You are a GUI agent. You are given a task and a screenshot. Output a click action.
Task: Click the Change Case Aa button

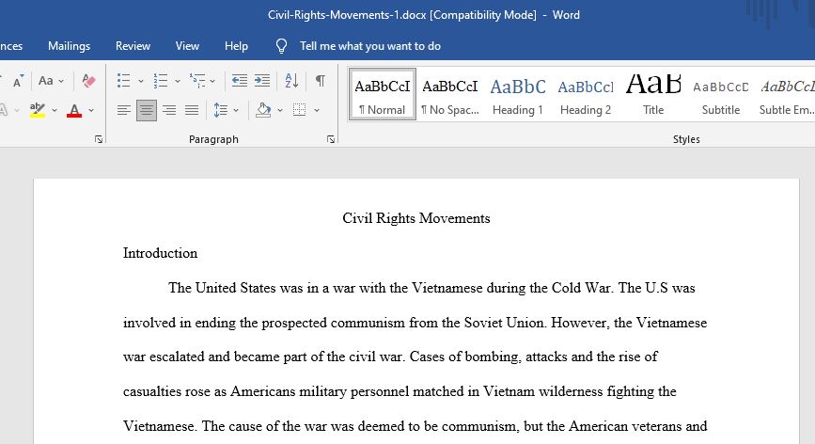tap(46, 81)
